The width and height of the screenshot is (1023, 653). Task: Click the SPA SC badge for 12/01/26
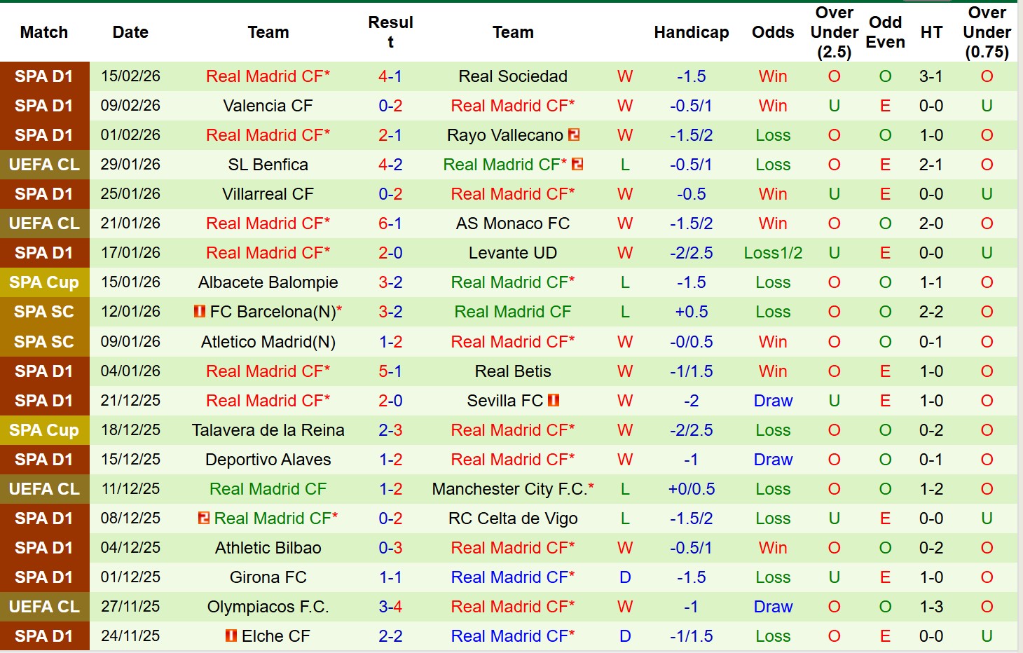pos(44,312)
